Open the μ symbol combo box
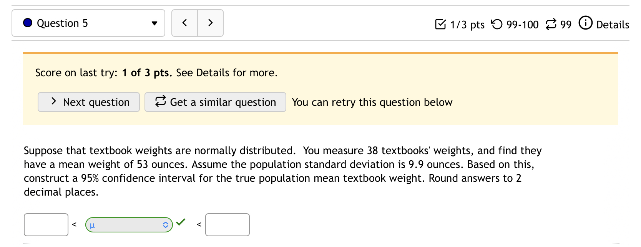The height and width of the screenshot is (247, 641). point(129,225)
